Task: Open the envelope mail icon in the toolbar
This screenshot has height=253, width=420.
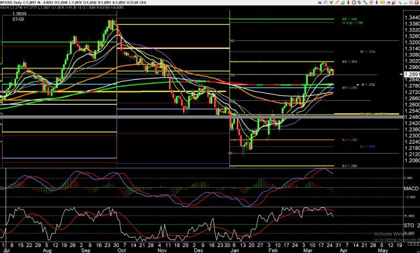Action: coord(325,3)
